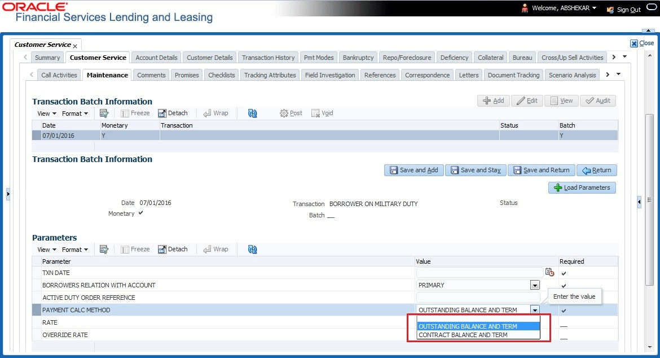Click Return button

tap(596, 170)
